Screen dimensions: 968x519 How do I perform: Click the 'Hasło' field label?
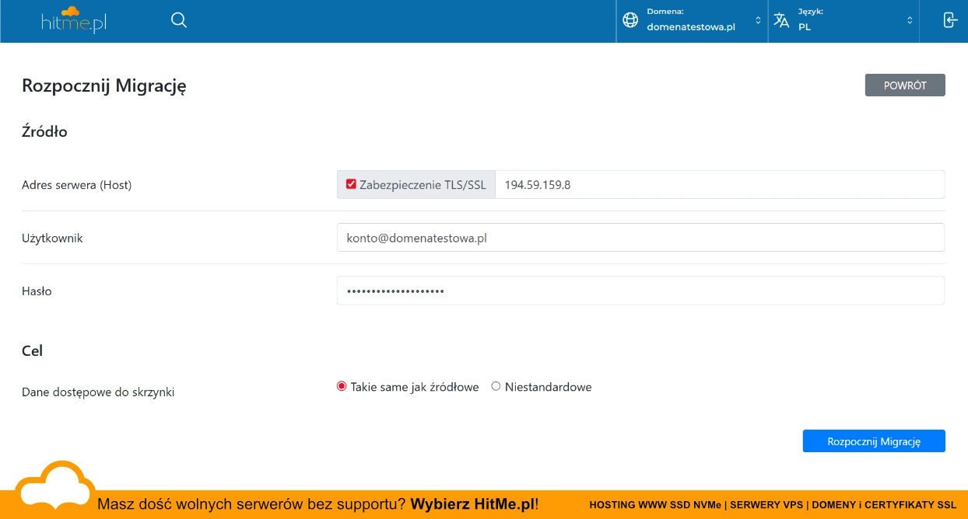pos(37,291)
